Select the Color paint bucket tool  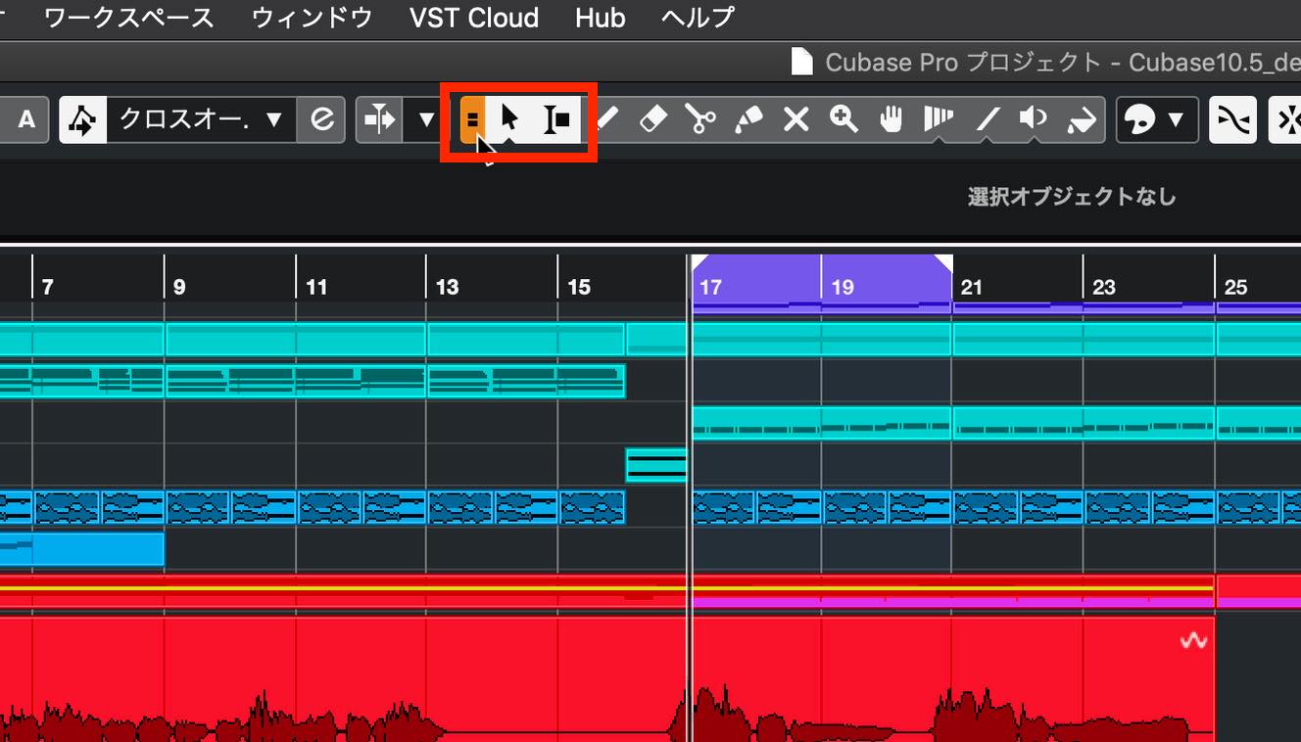(1082, 119)
